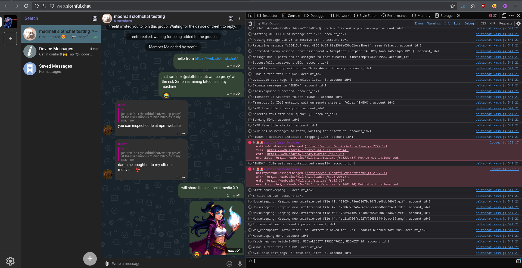Click the heart-eyes reaction on image
Screen dimensions: 522x268
(x=197, y=254)
